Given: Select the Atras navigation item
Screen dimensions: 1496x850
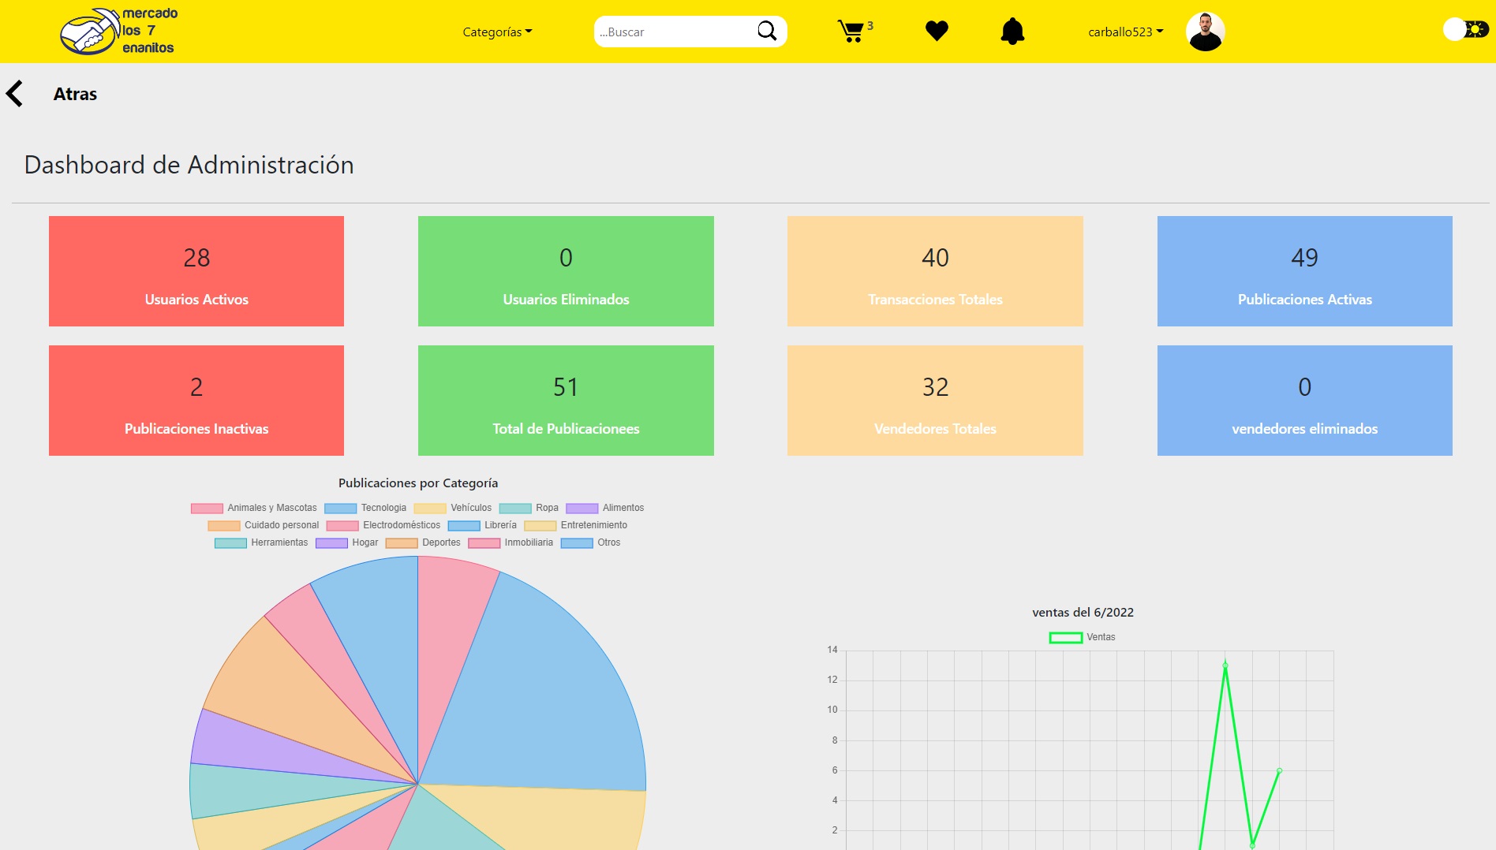Looking at the screenshot, I should [x=74, y=93].
